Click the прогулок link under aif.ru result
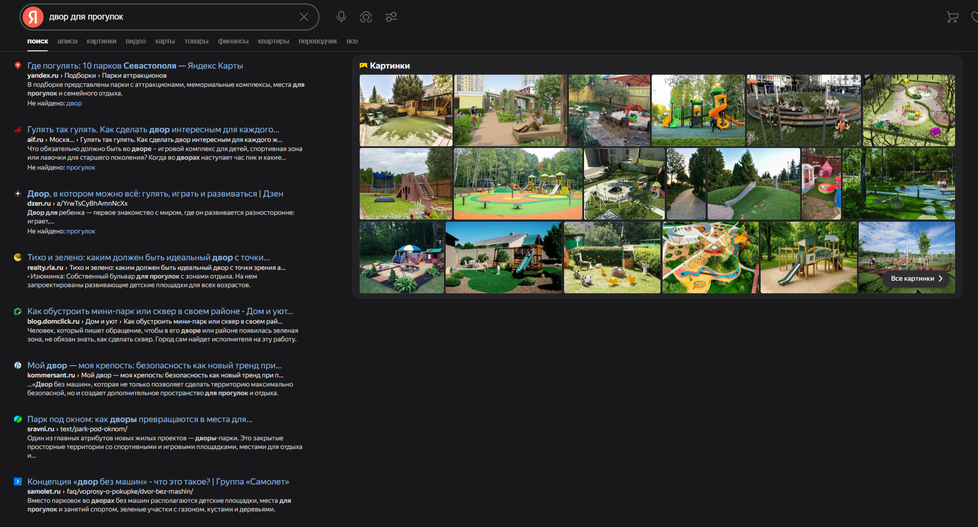Viewport: 978px width, 527px height. tap(81, 167)
